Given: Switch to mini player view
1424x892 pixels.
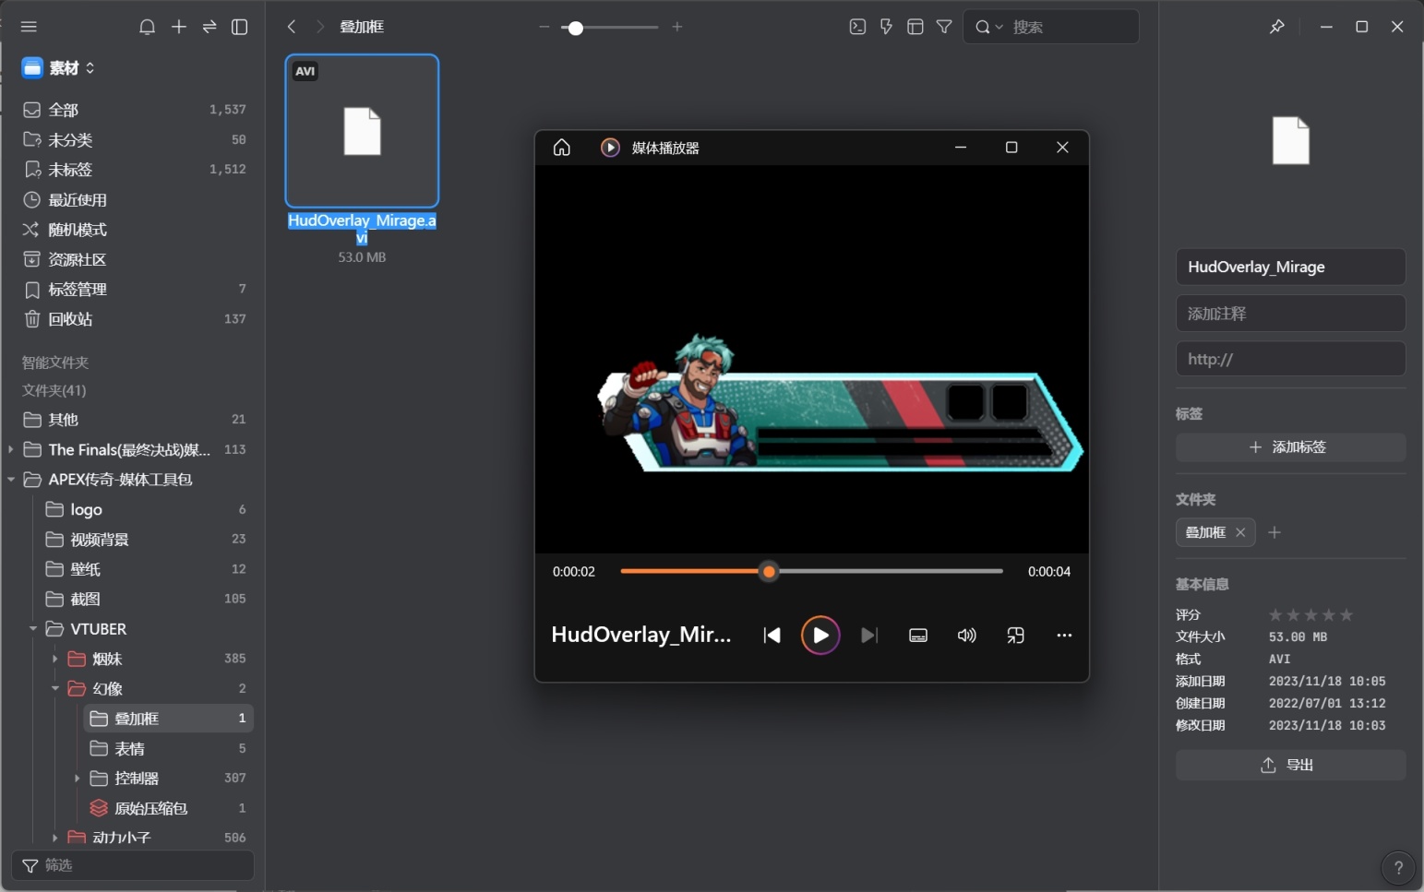Looking at the screenshot, I should coord(1015,635).
